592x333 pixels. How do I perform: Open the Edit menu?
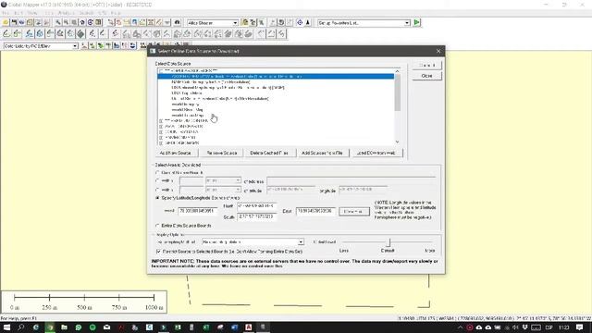18,13
